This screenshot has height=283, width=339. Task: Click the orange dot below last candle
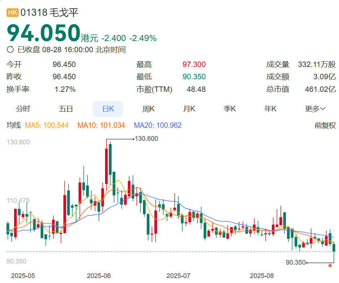click(x=330, y=266)
